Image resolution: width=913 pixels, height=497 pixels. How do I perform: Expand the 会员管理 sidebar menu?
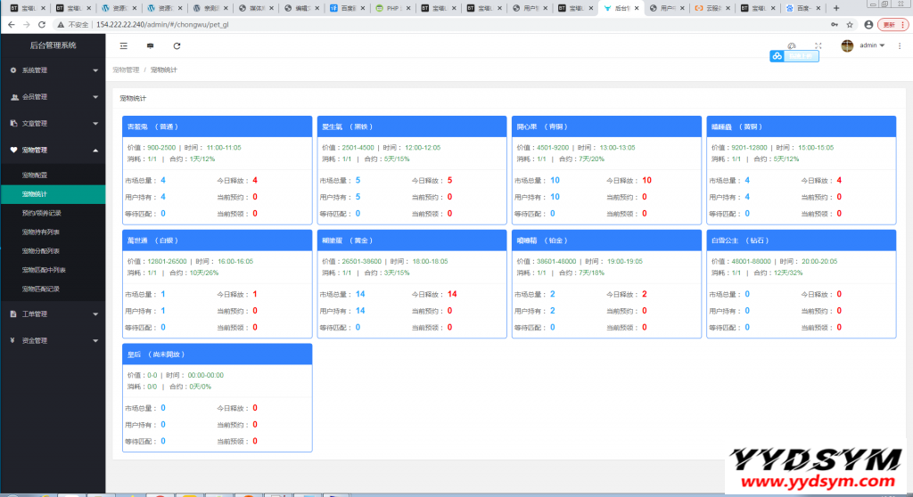(53, 96)
